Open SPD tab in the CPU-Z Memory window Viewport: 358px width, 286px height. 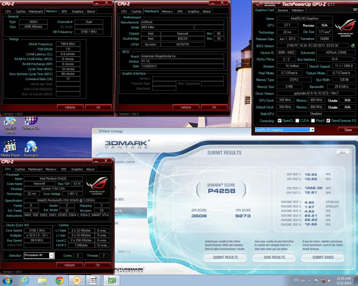click(64, 11)
